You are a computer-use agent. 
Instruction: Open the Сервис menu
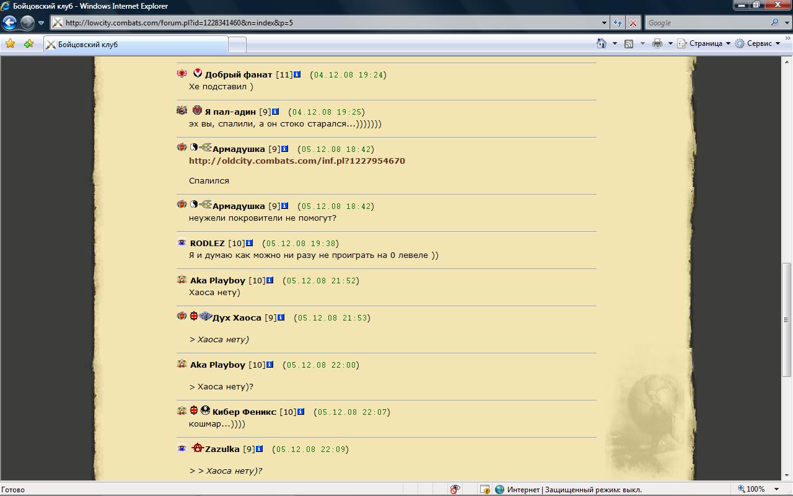click(x=757, y=43)
